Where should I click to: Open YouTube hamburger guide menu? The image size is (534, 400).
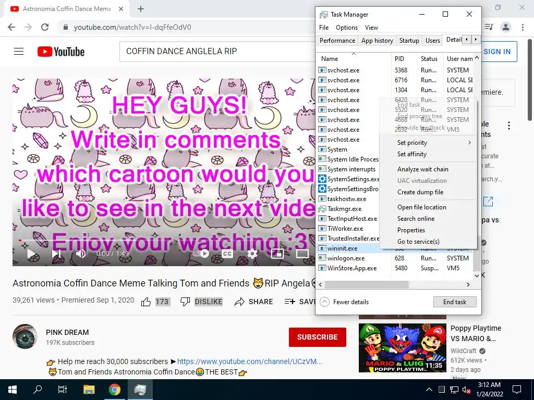pos(19,52)
